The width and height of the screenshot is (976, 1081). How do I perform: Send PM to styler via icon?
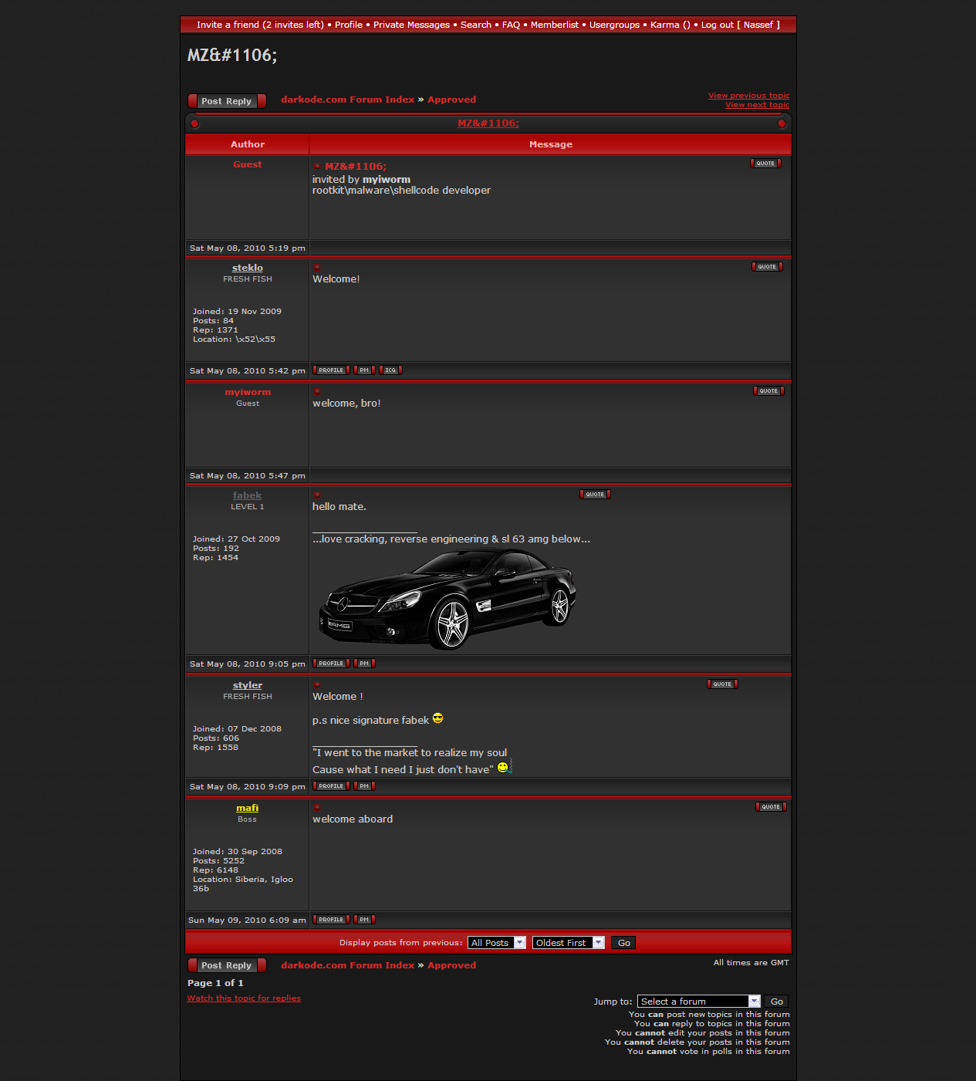pos(364,786)
